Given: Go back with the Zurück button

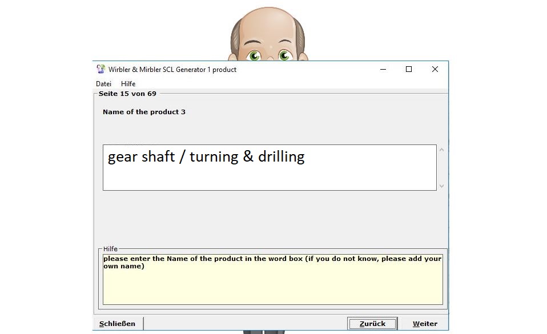Looking at the screenshot, I should [x=372, y=324].
